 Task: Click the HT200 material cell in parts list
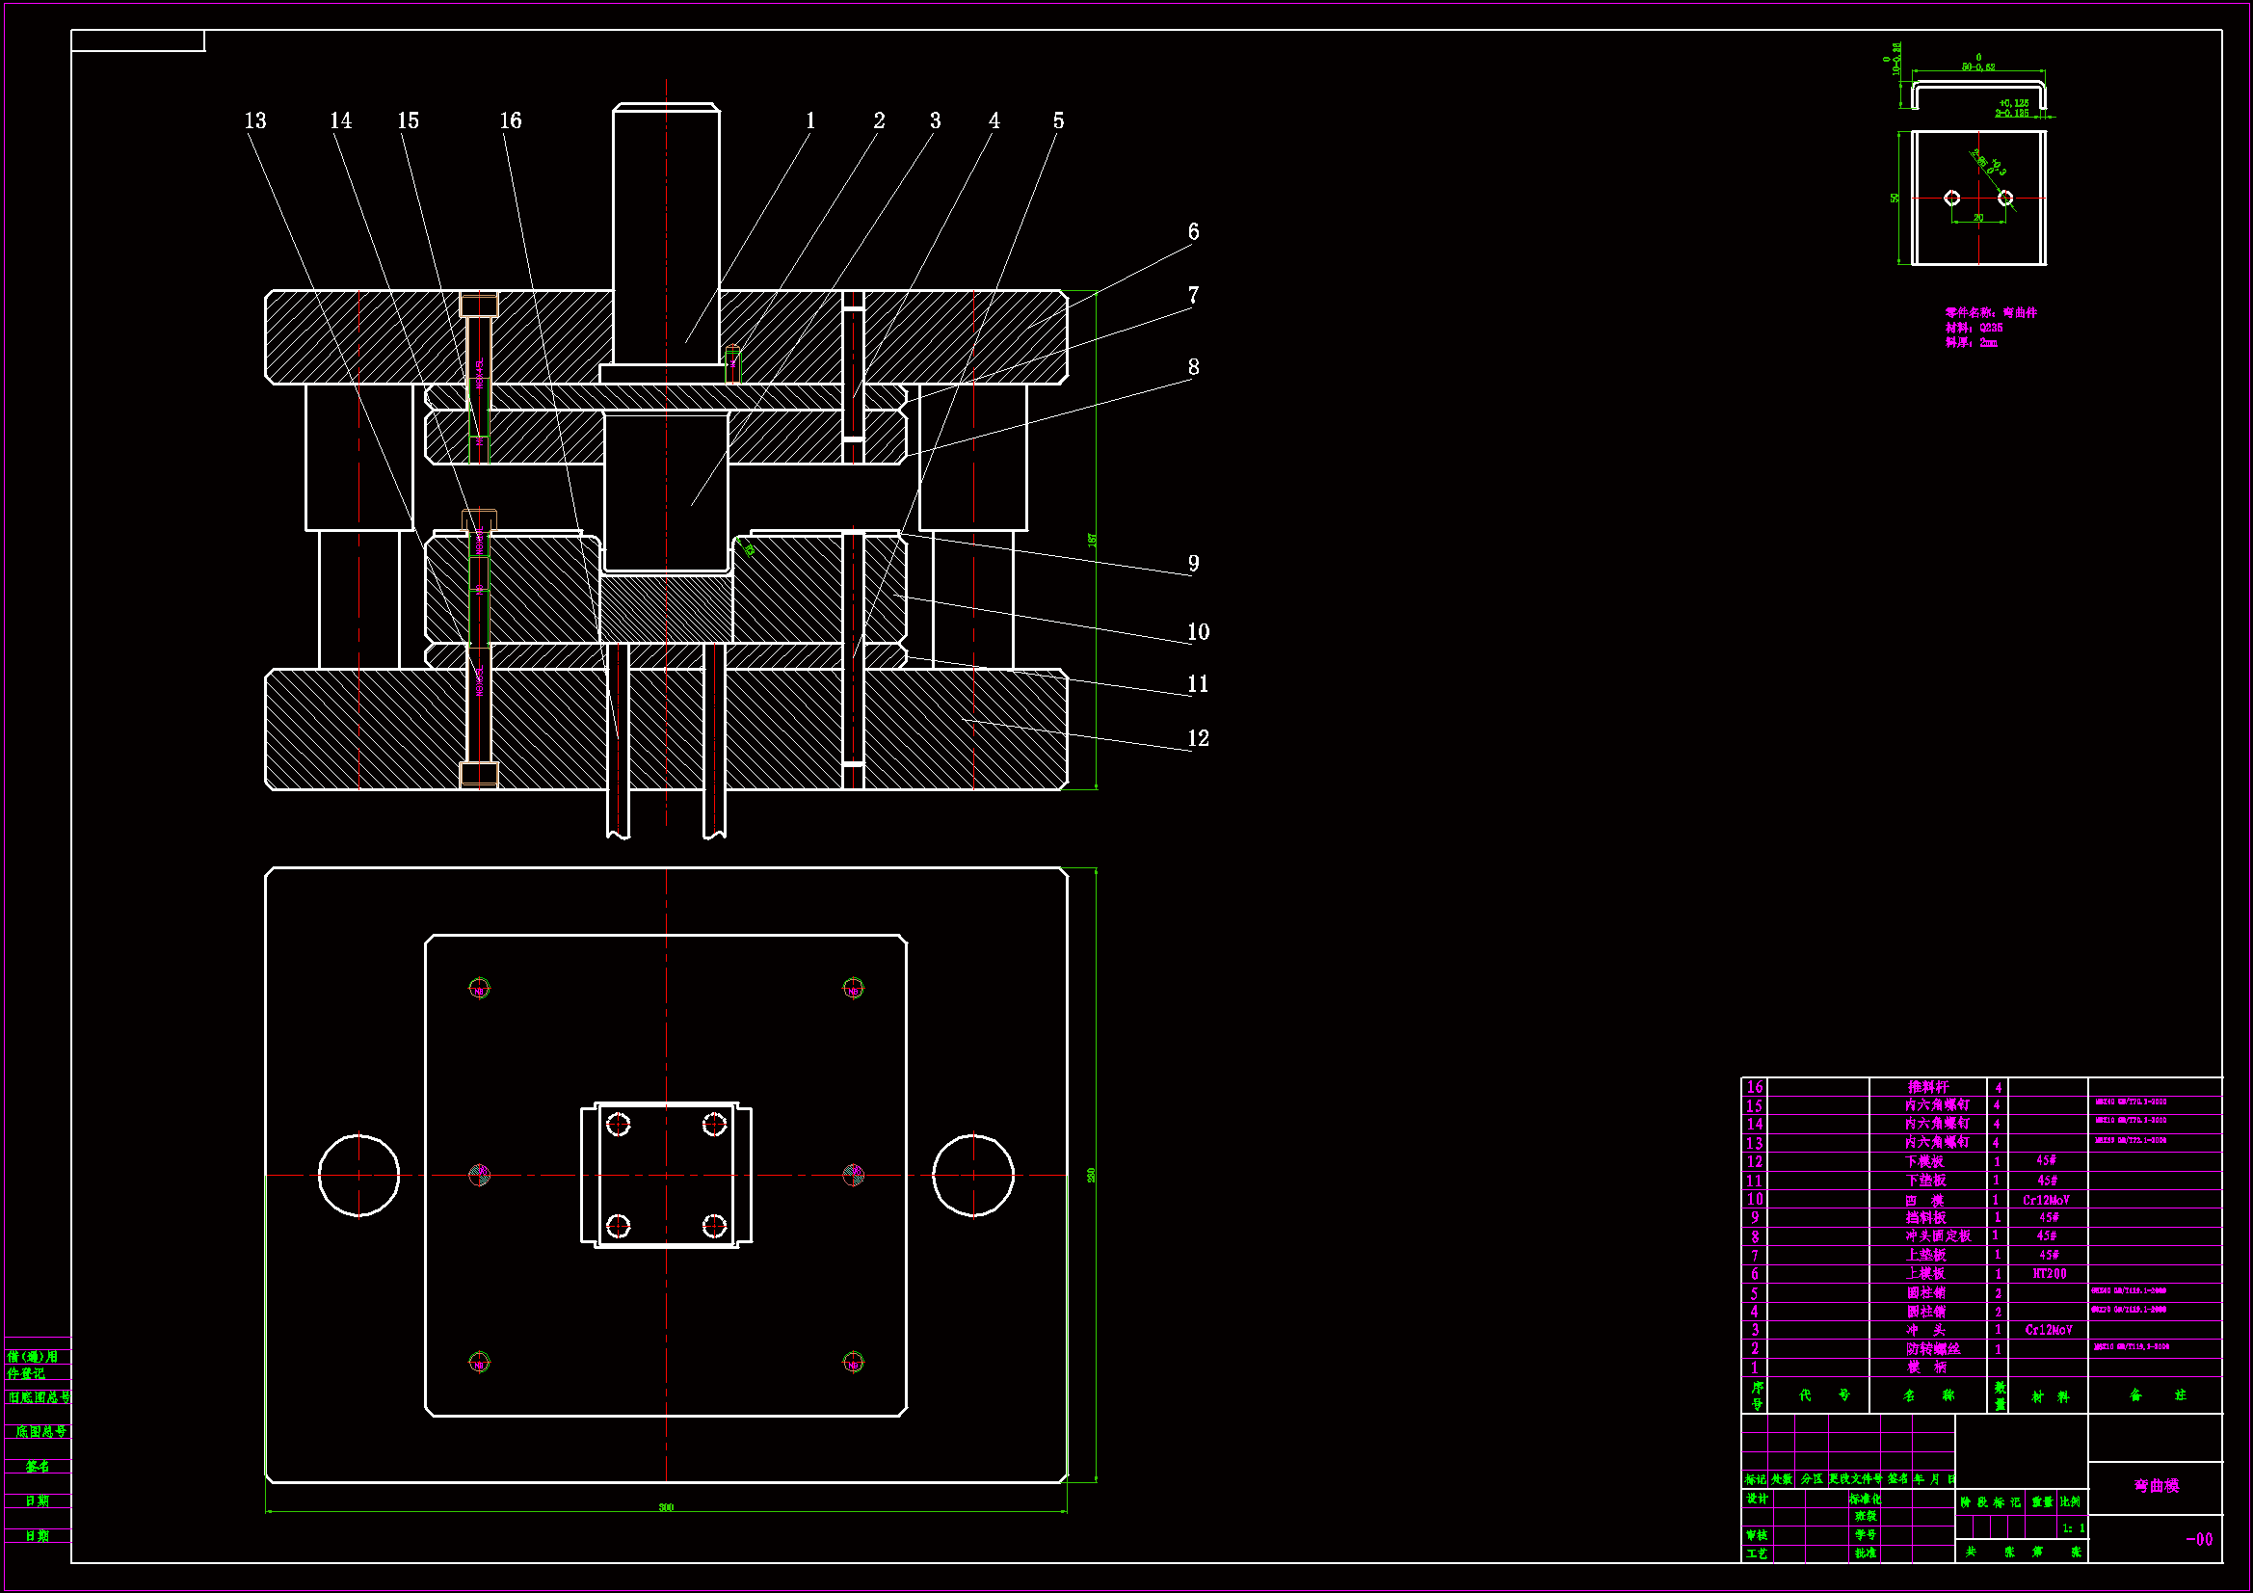pyautogui.click(x=2049, y=1273)
